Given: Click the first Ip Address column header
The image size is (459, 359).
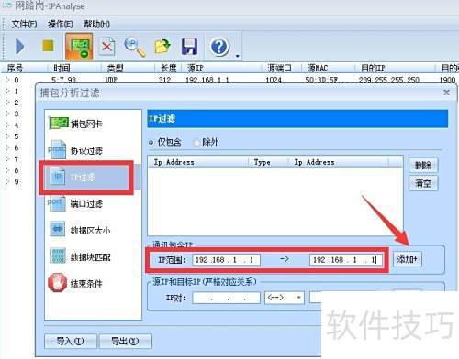Looking at the screenshot, I should coord(199,162).
